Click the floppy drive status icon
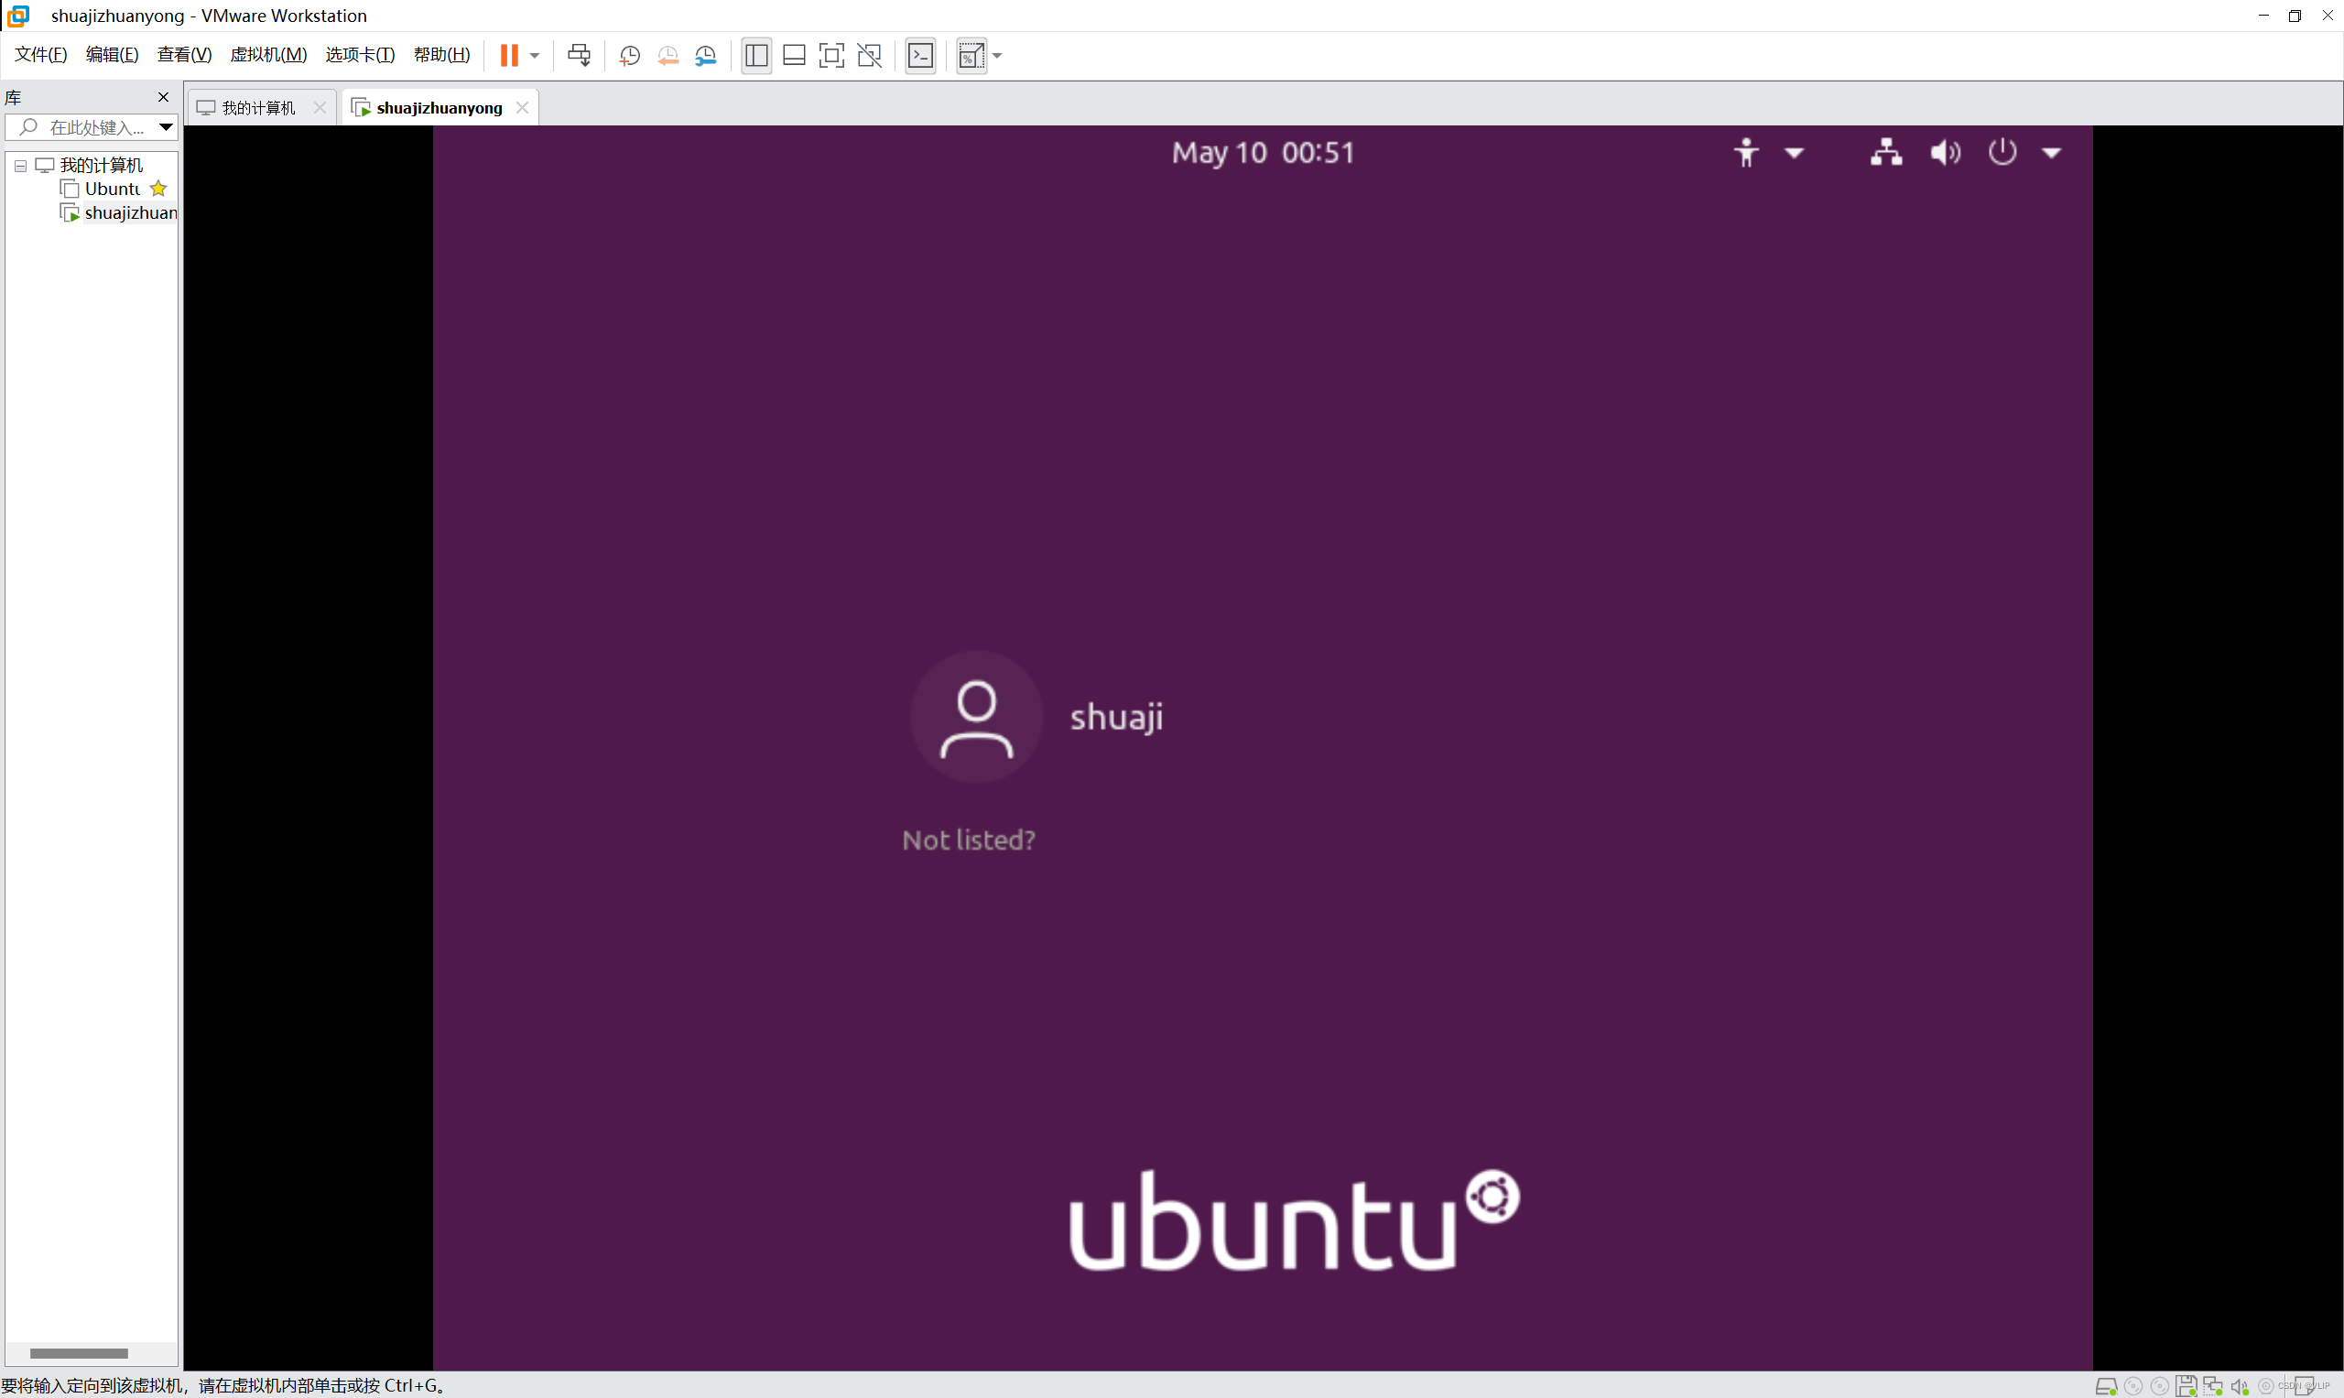The width and height of the screenshot is (2344, 1398). coord(2186,1386)
